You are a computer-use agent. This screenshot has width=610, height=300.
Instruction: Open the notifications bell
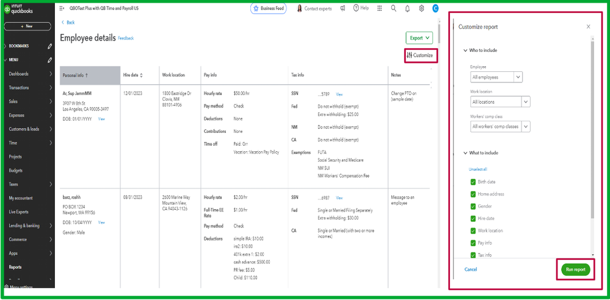click(x=407, y=8)
